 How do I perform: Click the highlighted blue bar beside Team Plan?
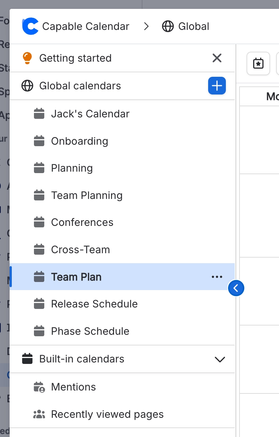point(11,277)
